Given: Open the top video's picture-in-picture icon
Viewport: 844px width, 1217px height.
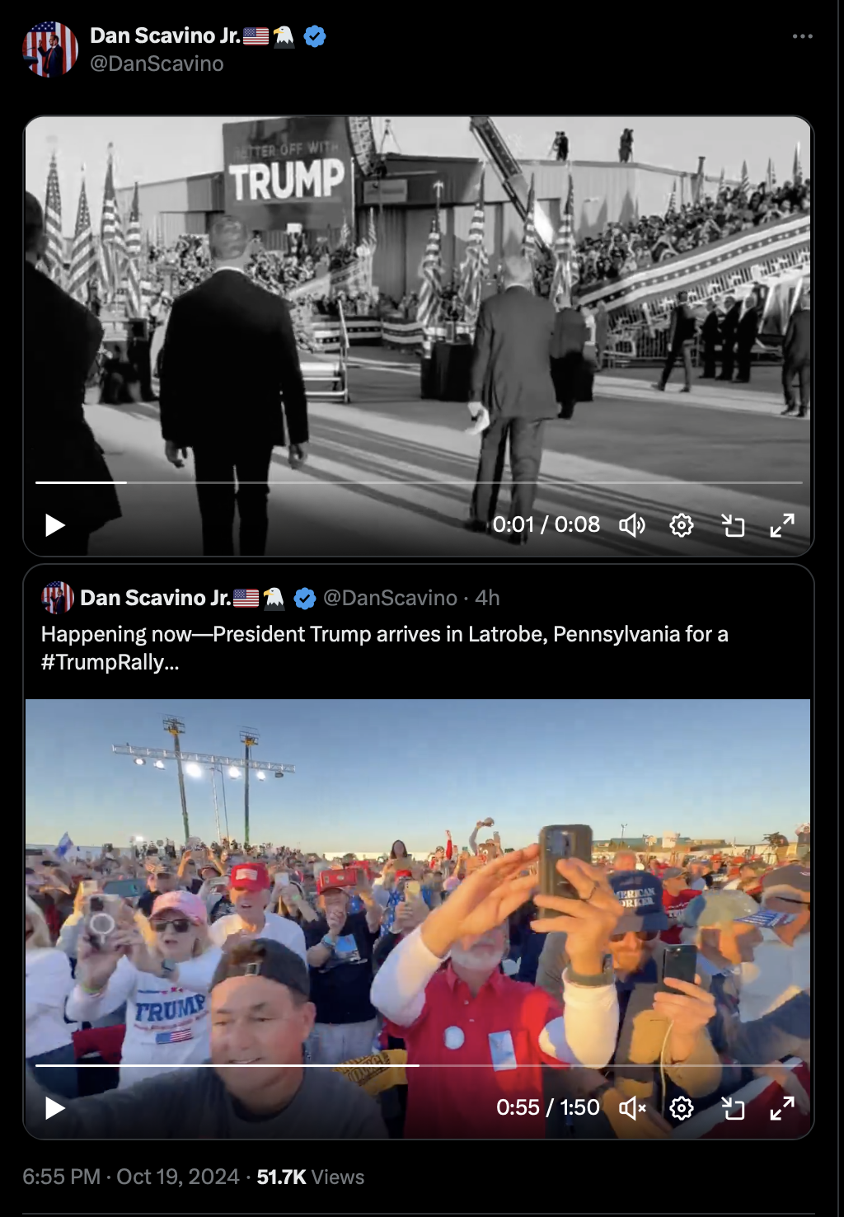Looking at the screenshot, I should (x=733, y=525).
